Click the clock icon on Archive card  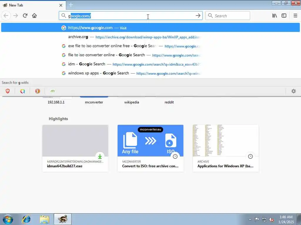tap(250, 156)
